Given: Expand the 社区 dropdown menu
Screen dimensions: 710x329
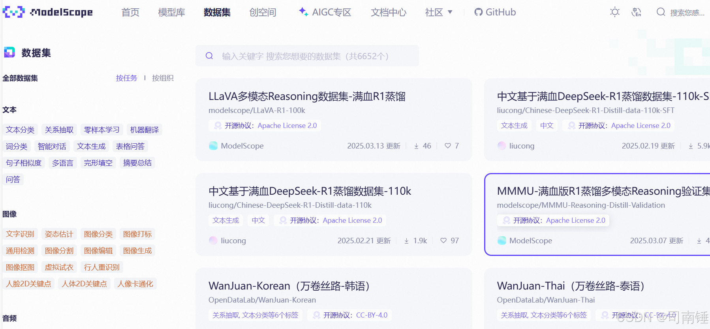Looking at the screenshot, I should click(x=439, y=12).
